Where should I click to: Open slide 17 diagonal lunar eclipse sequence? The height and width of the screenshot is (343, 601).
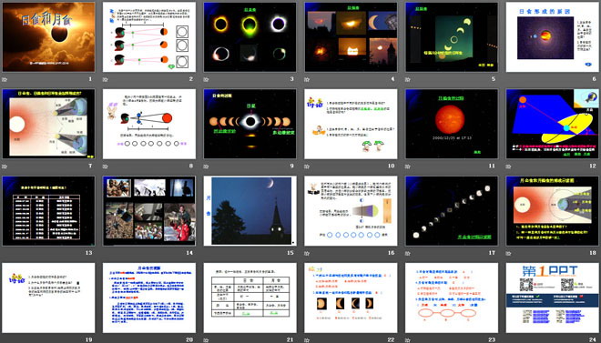click(452, 211)
